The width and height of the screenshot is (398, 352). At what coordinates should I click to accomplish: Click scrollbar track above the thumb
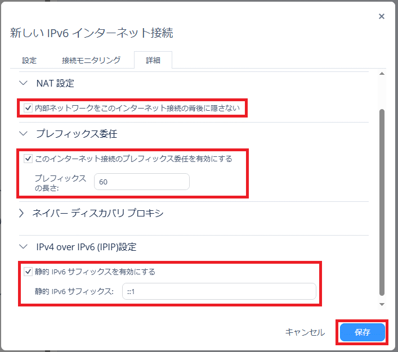click(x=382, y=93)
